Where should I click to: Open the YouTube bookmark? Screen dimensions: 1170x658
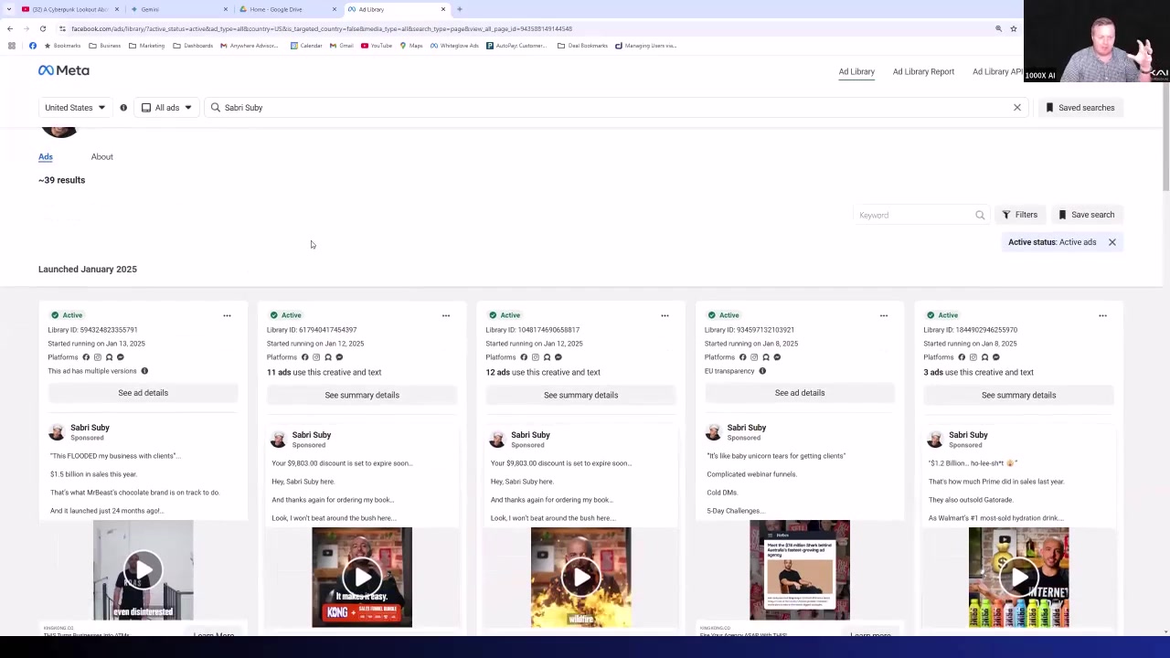[x=377, y=46]
